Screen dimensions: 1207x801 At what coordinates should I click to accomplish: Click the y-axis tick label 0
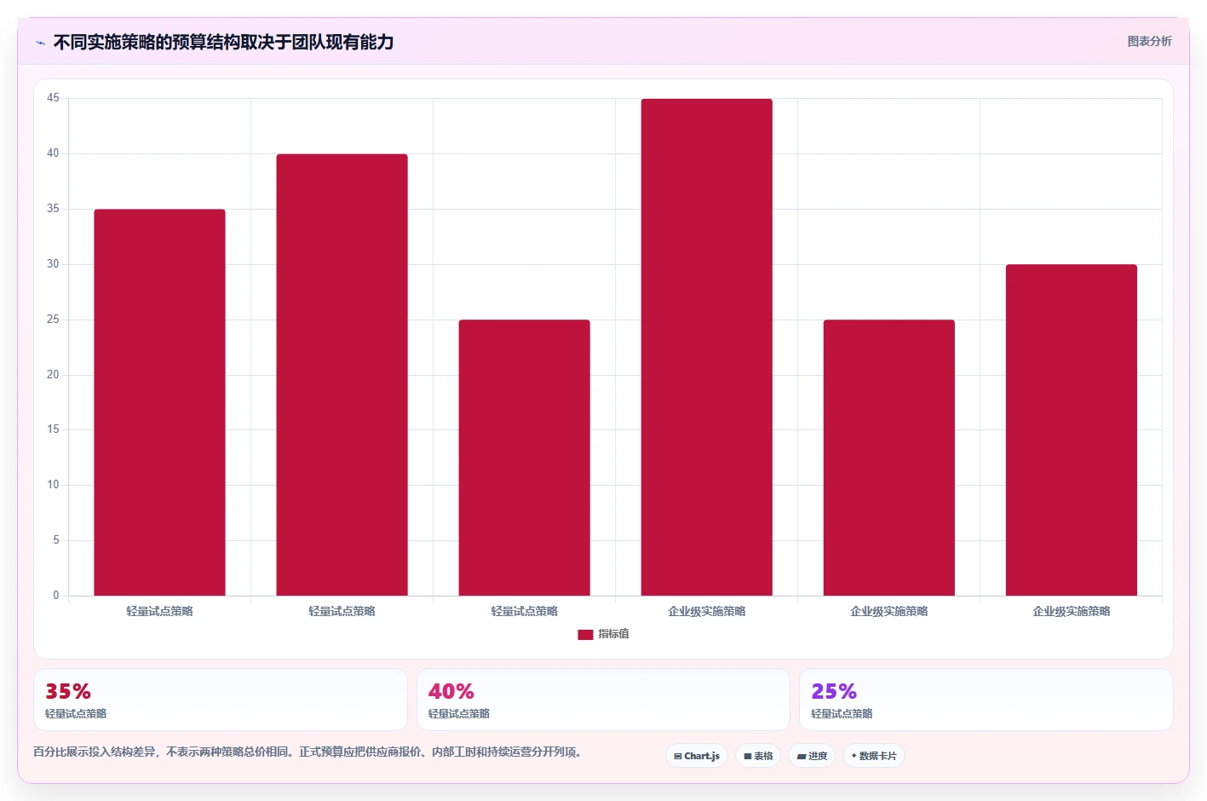pos(56,596)
